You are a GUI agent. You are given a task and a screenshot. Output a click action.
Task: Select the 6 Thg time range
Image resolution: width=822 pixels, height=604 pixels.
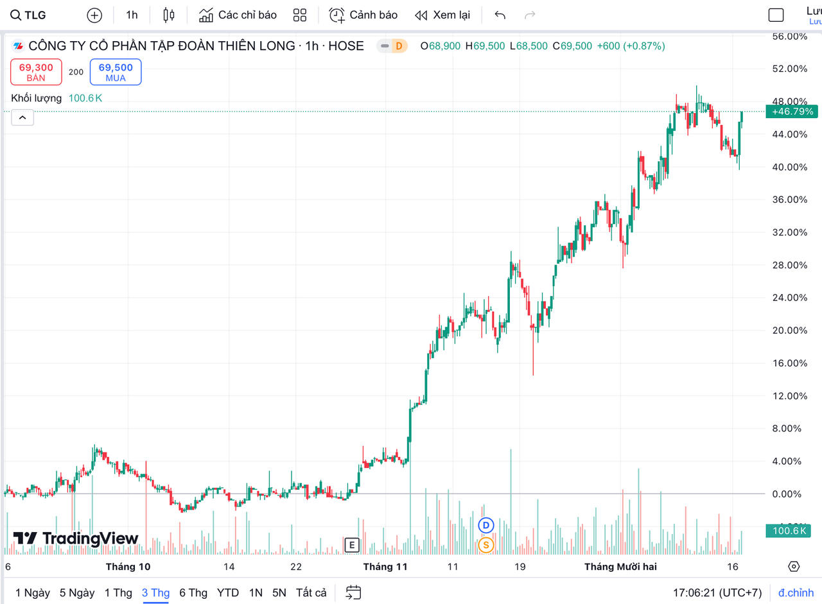(193, 592)
